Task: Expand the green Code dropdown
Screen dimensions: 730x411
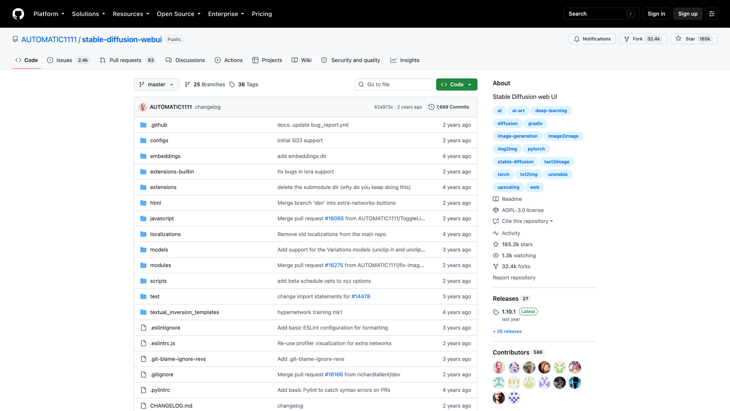Action: 457,84
